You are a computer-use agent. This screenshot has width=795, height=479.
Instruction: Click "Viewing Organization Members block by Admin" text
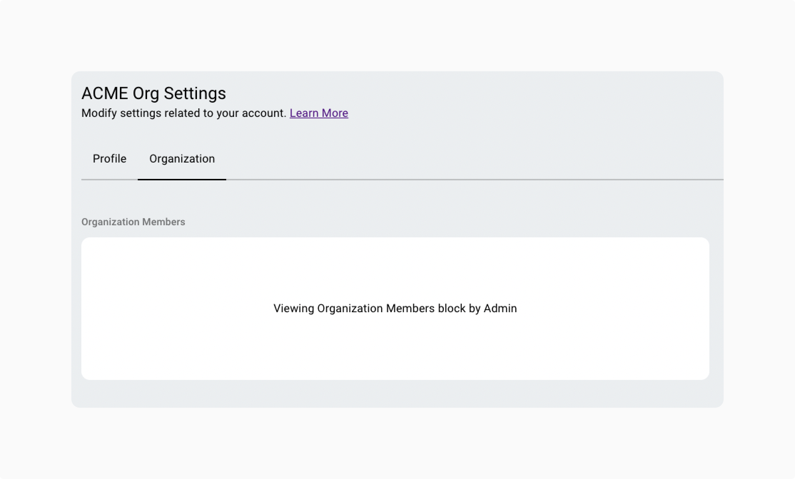(395, 308)
